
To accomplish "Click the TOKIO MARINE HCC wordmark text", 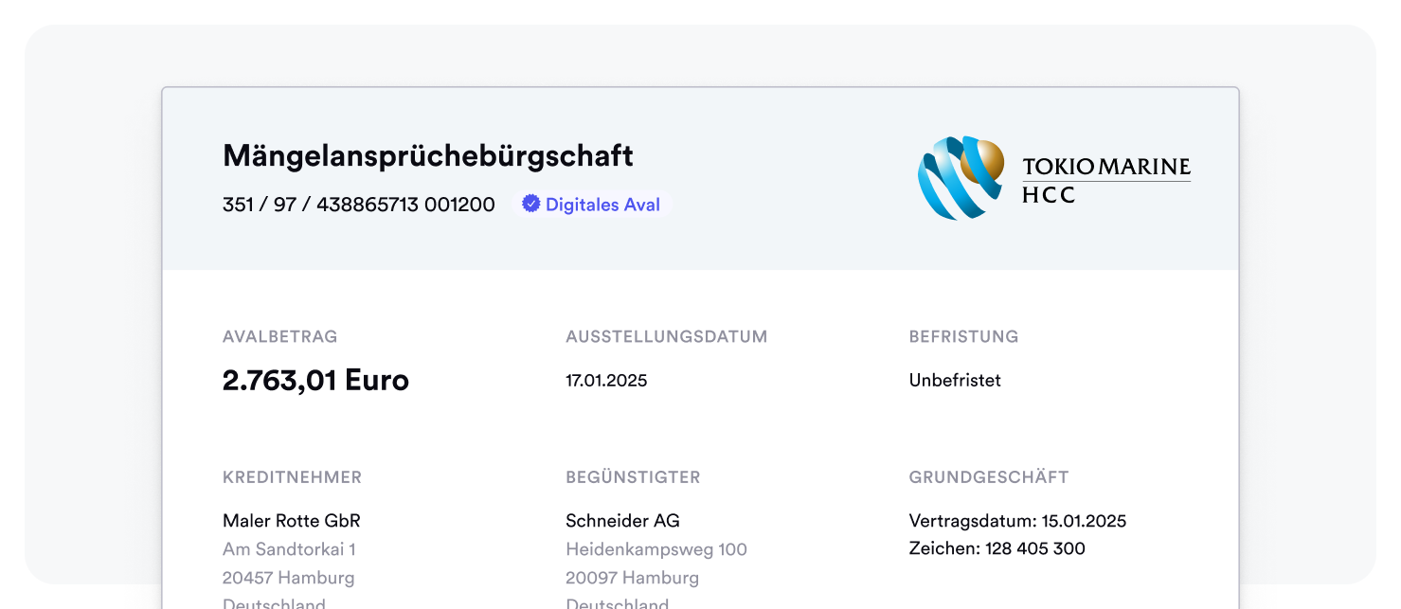I will tap(1105, 180).
